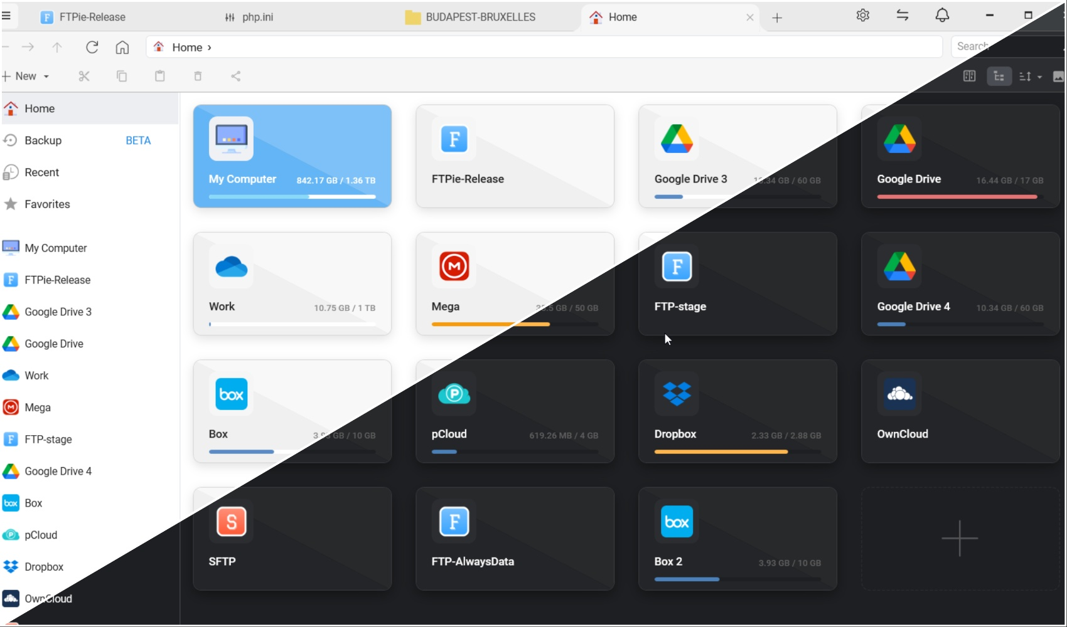Expand the breadcrumb chevron after Home
This screenshot has height=627, width=1067.
[209, 48]
